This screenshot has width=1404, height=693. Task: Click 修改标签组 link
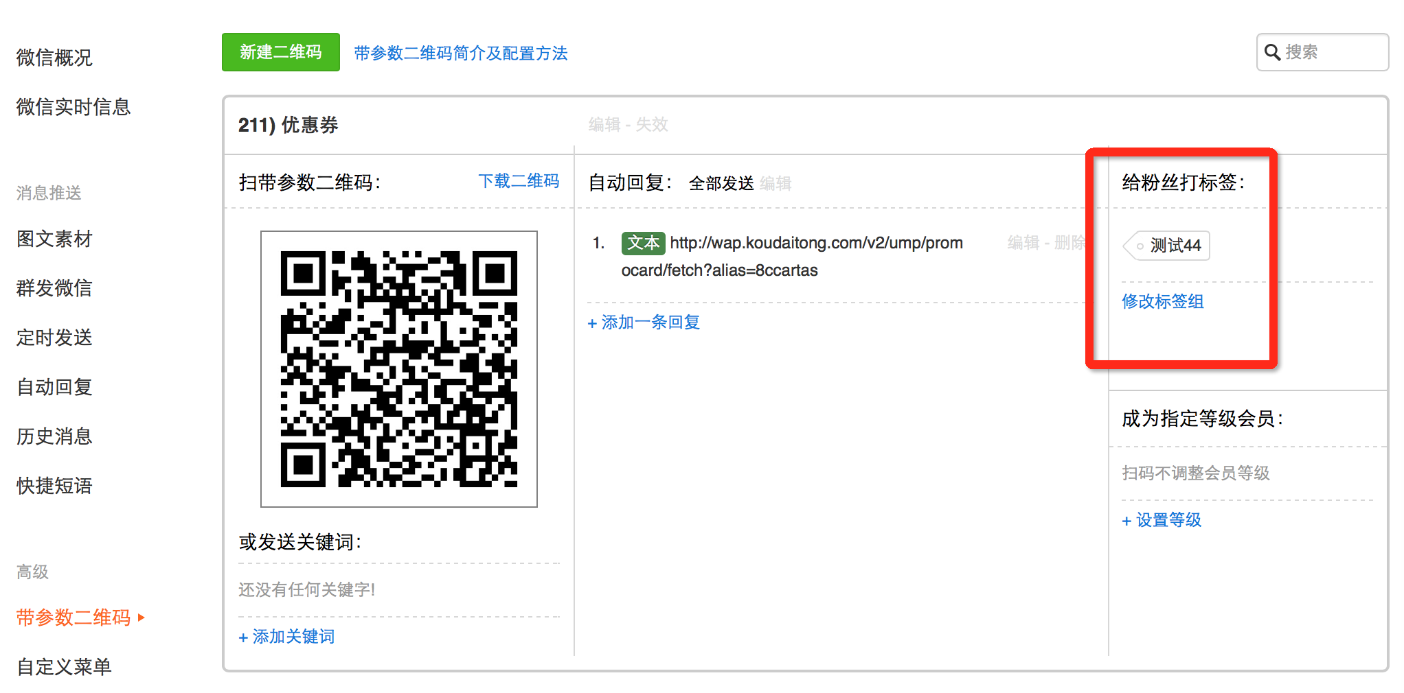pyautogui.click(x=1163, y=301)
